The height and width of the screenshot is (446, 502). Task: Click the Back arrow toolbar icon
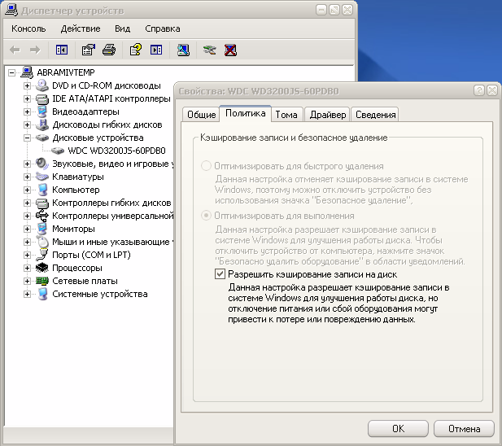(x=15, y=50)
